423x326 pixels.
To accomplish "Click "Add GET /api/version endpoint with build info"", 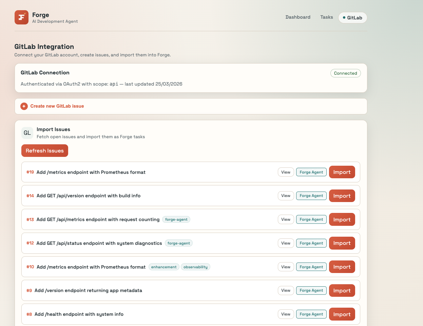I will [89, 196].
